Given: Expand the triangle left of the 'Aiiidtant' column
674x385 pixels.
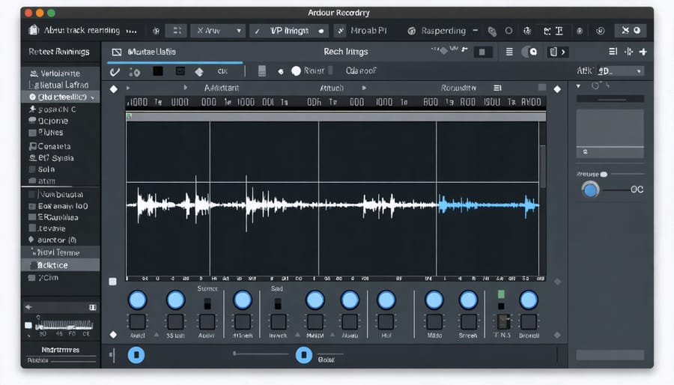Looking at the screenshot, I should pos(185,88).
